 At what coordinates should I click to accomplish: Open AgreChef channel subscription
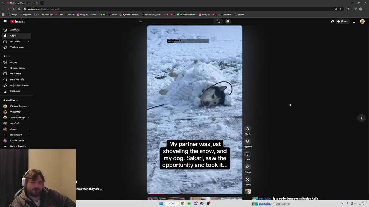16,123
